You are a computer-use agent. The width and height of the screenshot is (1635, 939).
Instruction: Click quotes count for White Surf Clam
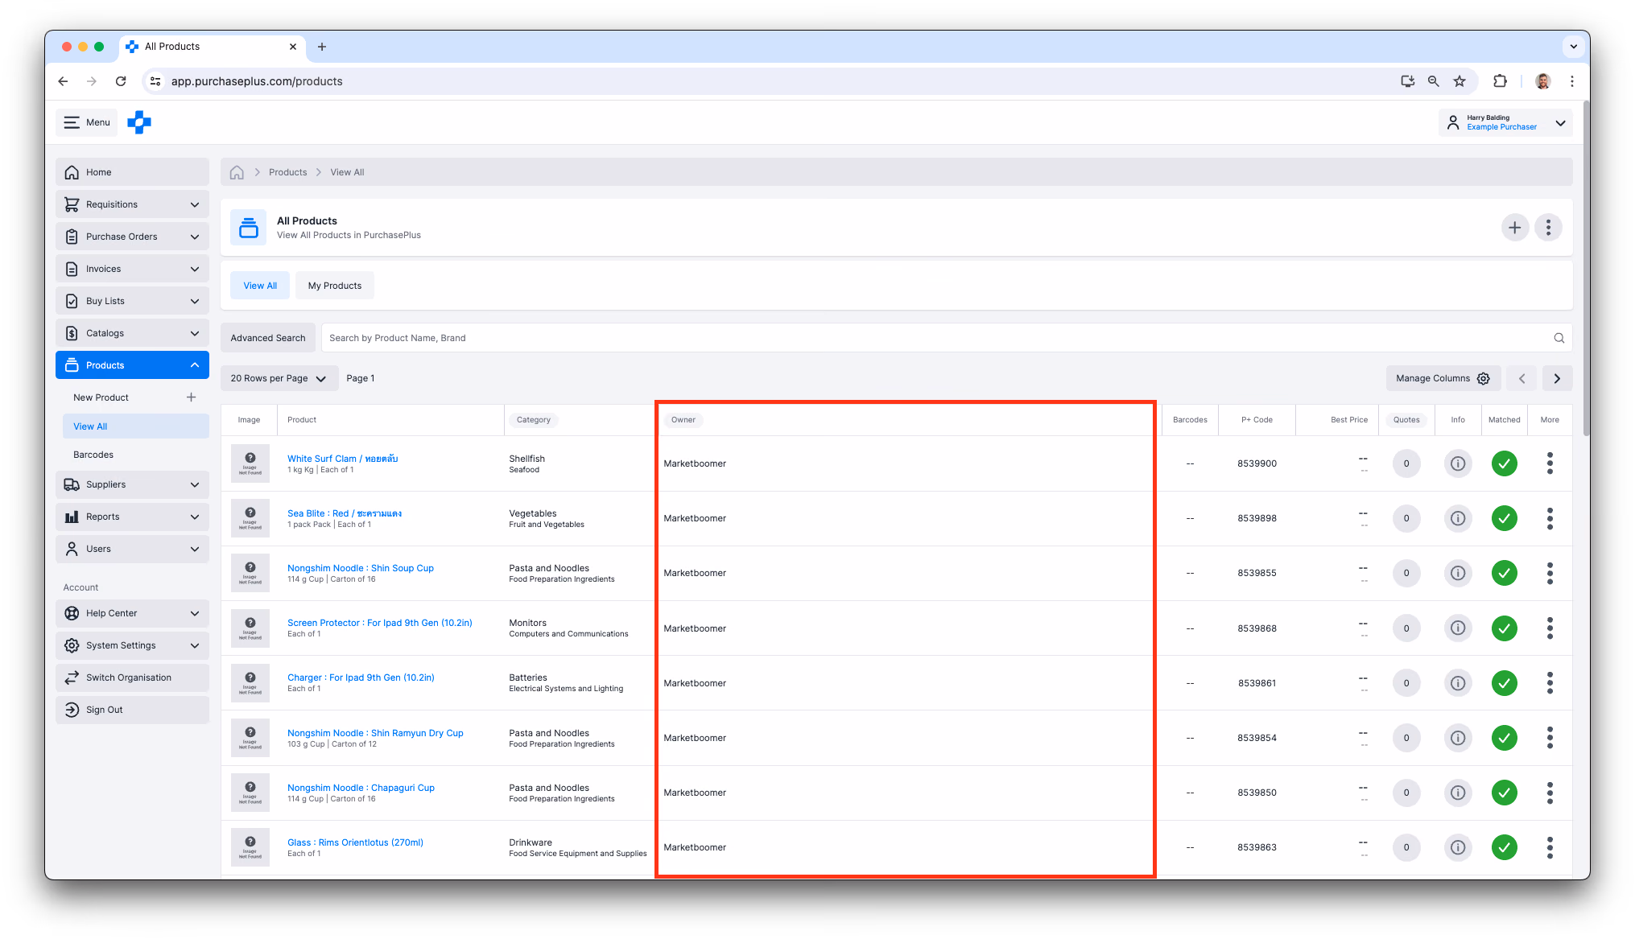(1406, 463)
